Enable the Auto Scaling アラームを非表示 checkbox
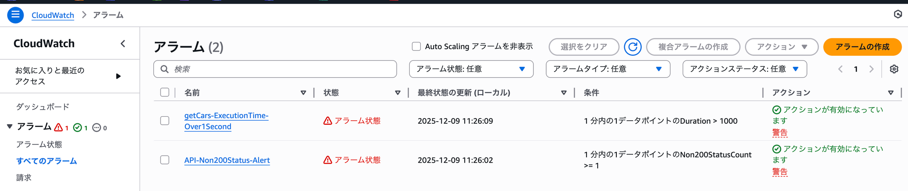 coord(416,46)
